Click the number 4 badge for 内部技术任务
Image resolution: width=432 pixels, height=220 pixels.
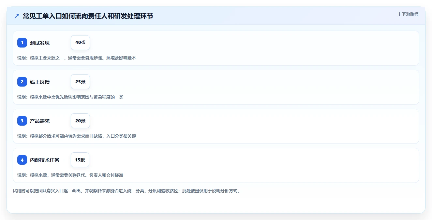pyautogui.click(x=22, y=160)
